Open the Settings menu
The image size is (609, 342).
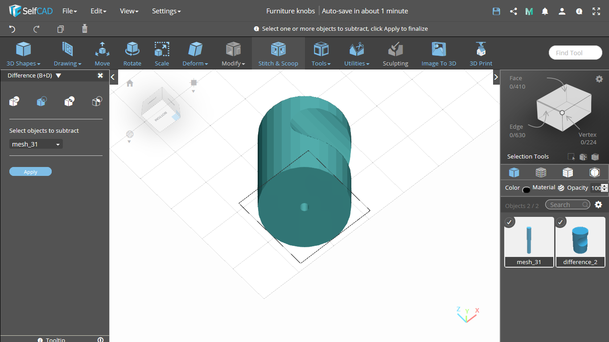coord(166,11)
